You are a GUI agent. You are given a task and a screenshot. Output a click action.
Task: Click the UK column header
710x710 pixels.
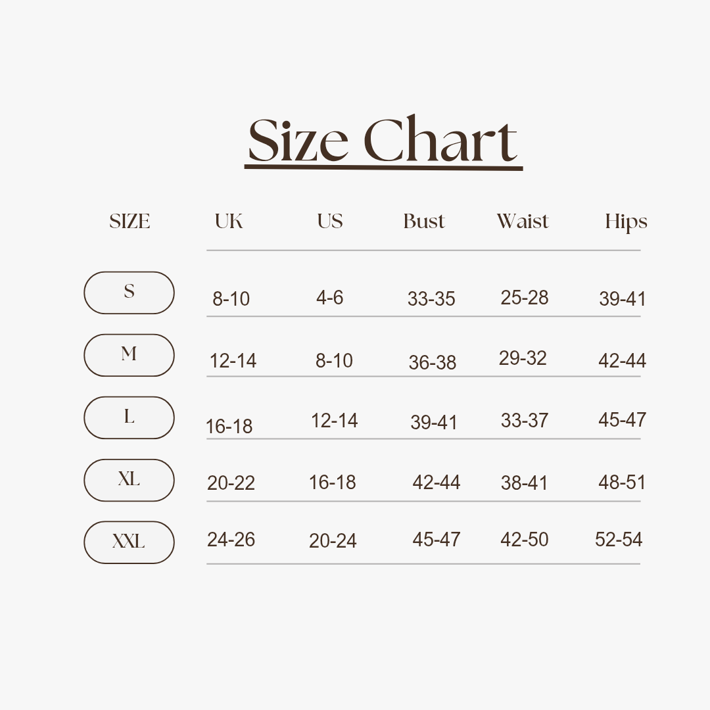pos(229,222)
